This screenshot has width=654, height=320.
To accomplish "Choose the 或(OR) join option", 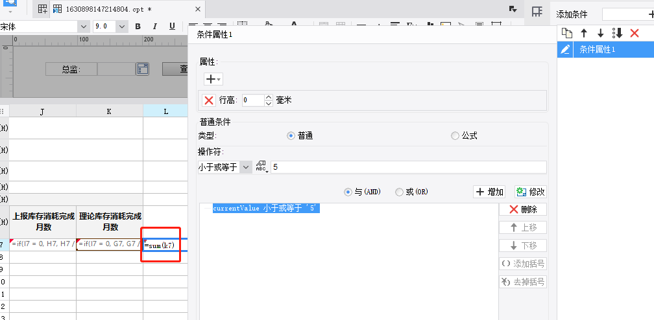I will pyautogui.click(x=411, y=192).
